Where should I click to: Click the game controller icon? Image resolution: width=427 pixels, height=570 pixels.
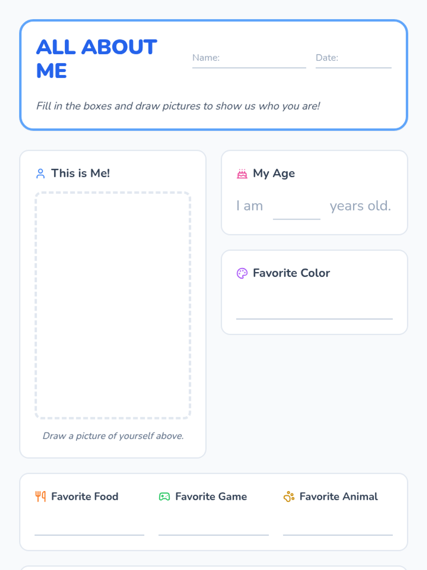tap(164, 496)
